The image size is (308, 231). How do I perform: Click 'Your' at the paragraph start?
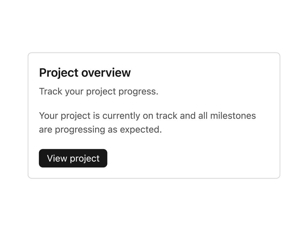pyautogui.click(x=48, y=116)
